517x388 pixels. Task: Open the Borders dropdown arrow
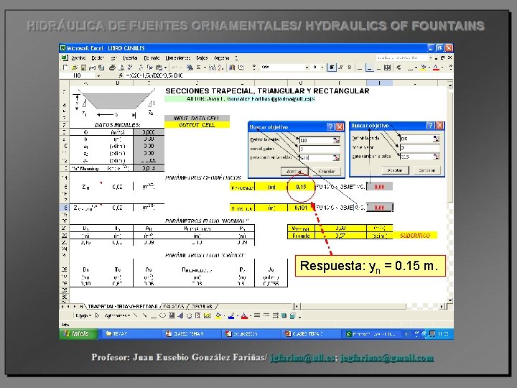point(416,68)
